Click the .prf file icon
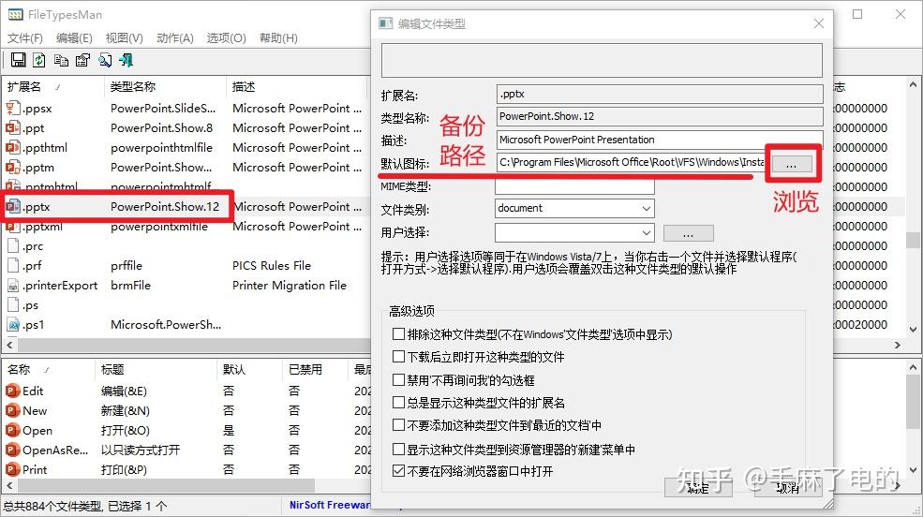 pyautogui.click(x=13, y=265)
